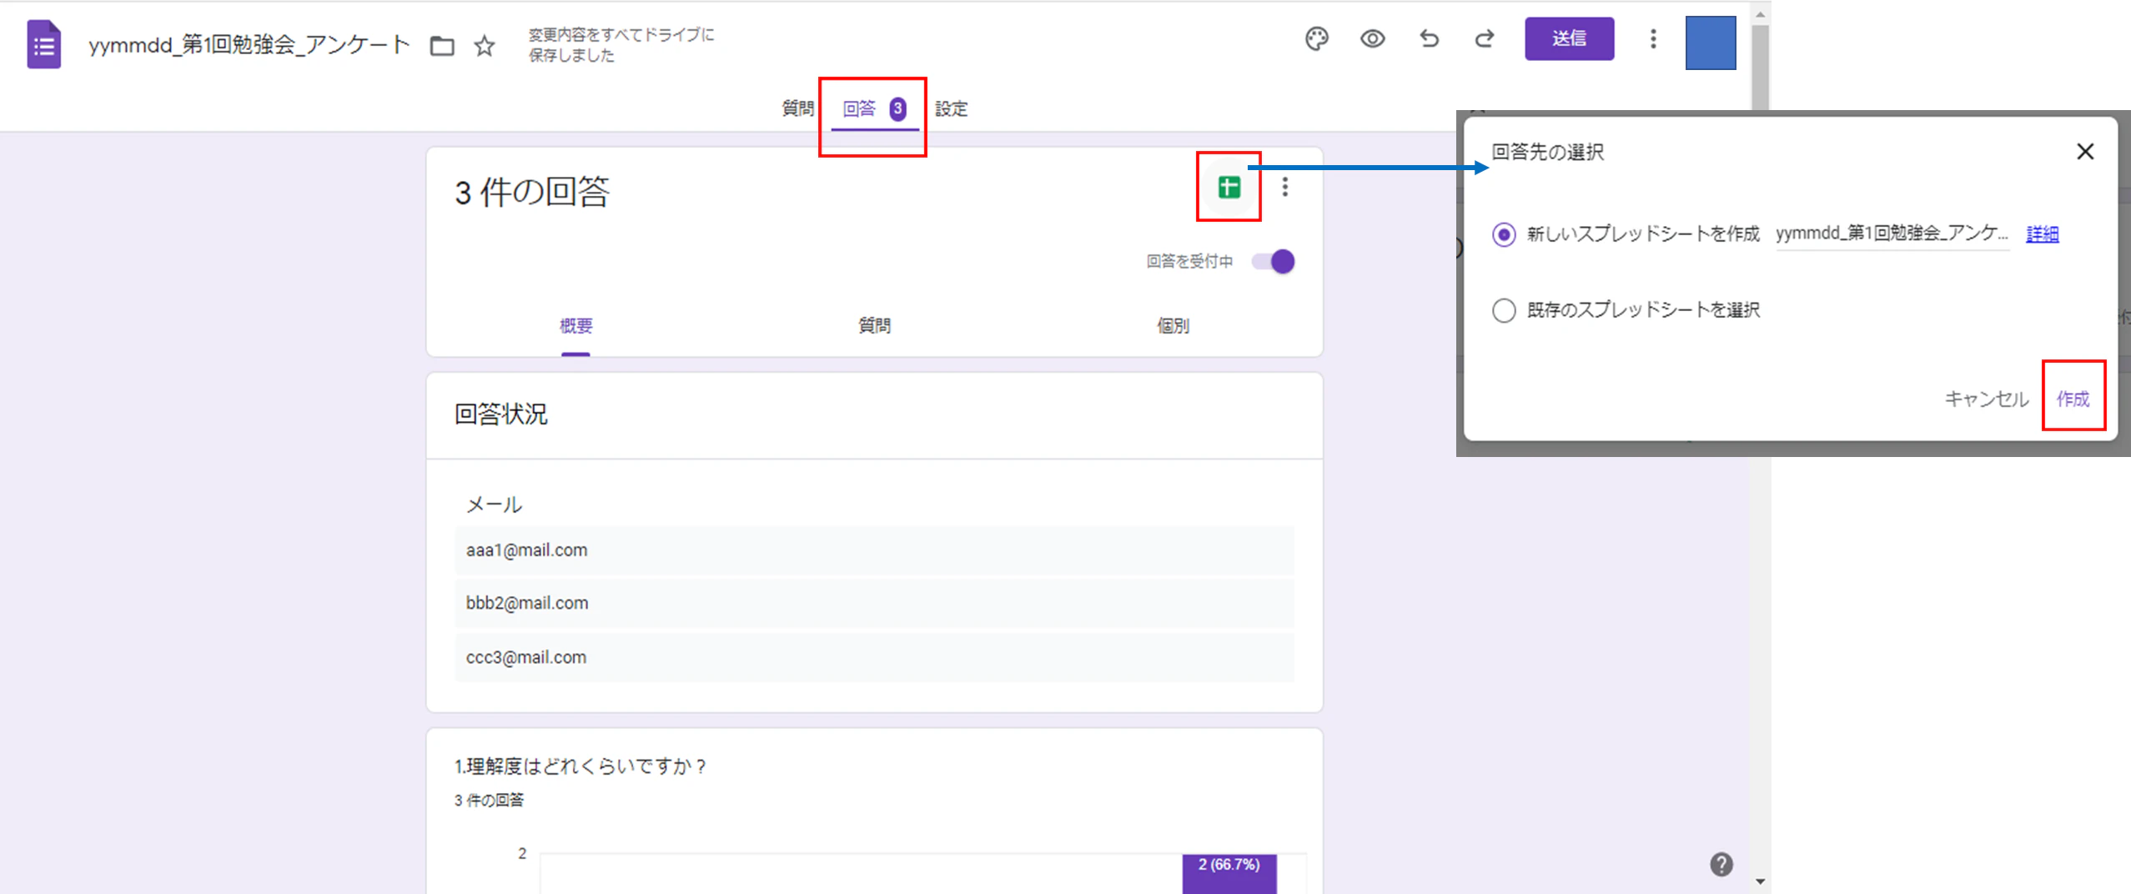Toggle the 回答を受付中 switch off

click(1273, 262)
